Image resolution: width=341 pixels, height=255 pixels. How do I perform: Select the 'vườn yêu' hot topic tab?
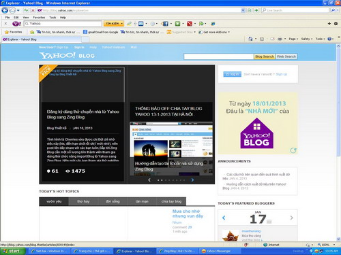[54, 201]
